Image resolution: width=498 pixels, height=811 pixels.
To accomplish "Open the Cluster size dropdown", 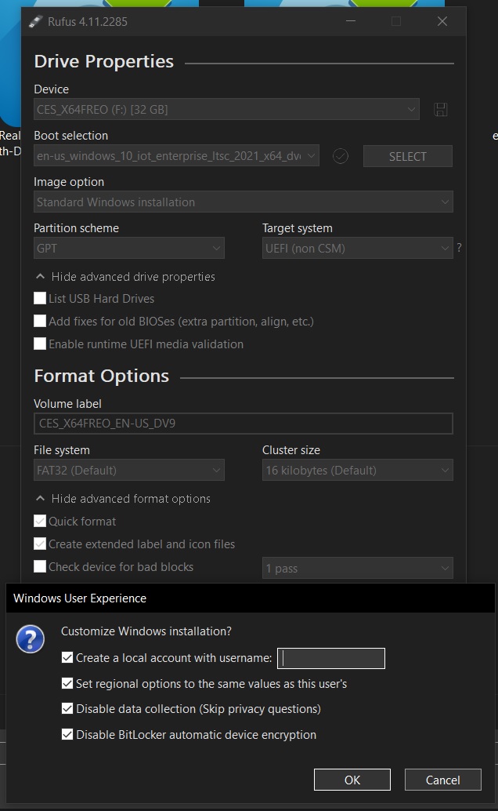I will pyautogui.click(x=358, y=470).
